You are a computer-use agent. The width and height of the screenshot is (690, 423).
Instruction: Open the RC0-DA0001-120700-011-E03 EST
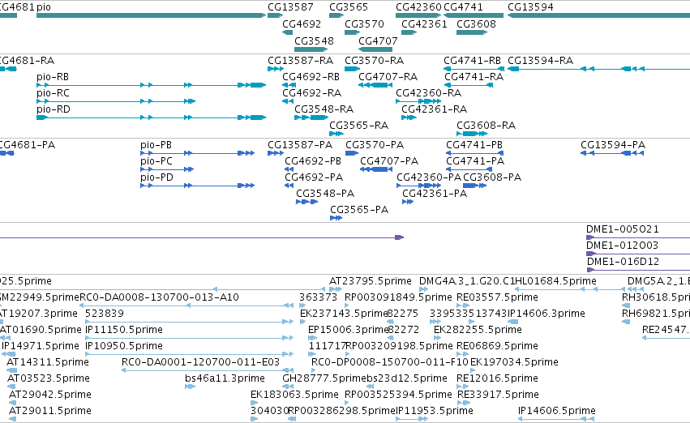click(x=208, y=370)
